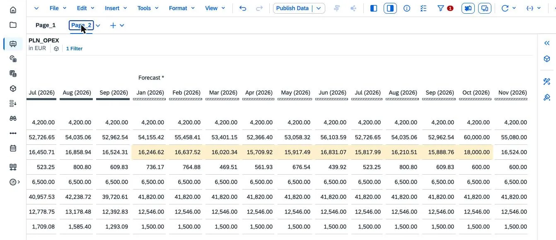This screenshot has width=556, height=240.
Task: Select cell with value 18,000.00
Action: tap(475, 152)
